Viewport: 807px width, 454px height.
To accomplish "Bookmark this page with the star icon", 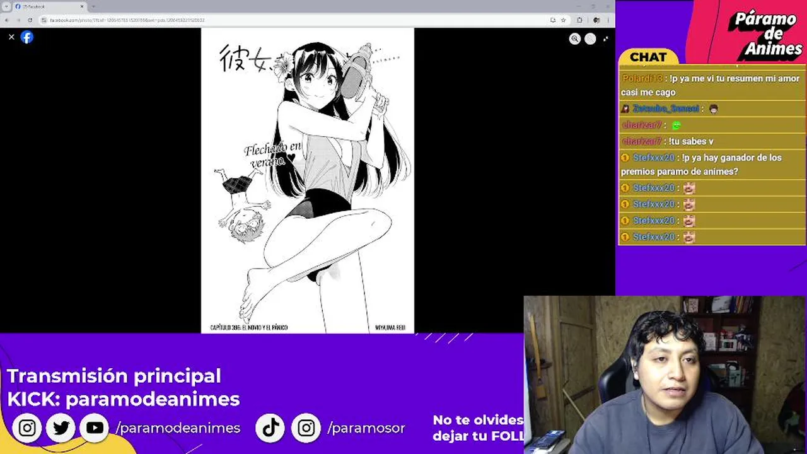I will pyautogui.click(x=563, y=20).
